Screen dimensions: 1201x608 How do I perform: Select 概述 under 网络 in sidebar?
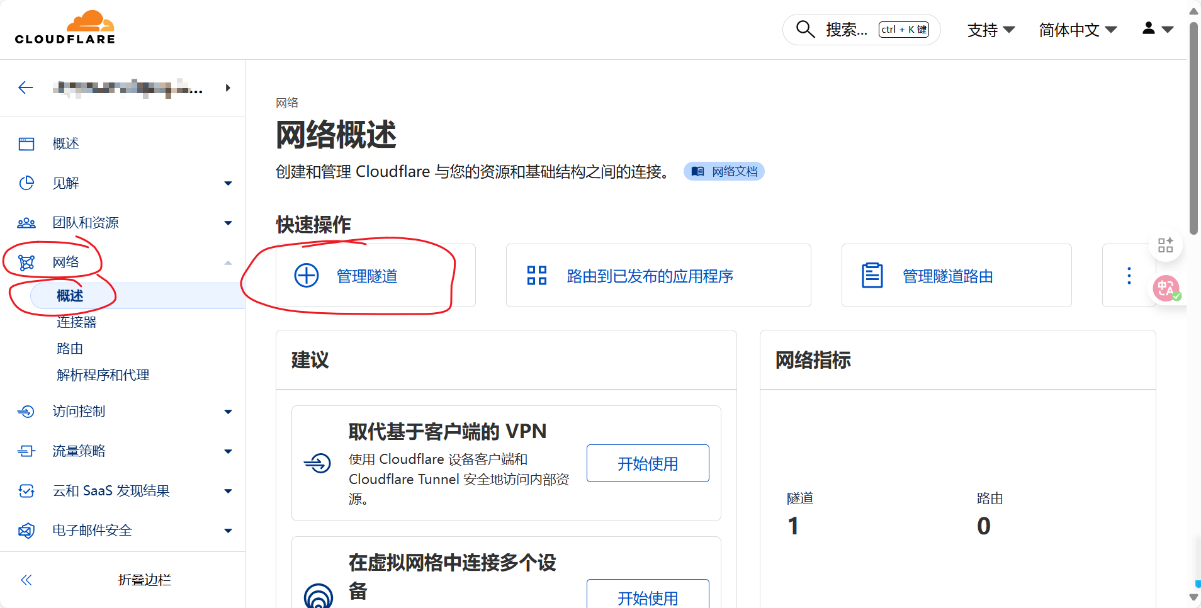(x=137, y=296)
